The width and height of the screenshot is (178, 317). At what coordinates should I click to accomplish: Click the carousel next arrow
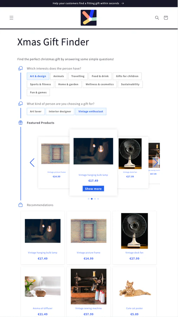click(155, 162)
